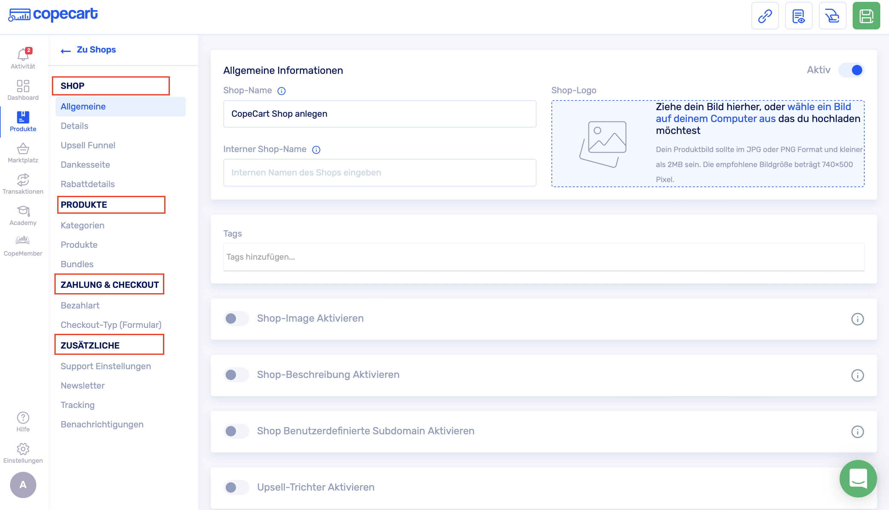Click the copy link icon in header
This screenshot has height=510, width=889.
tap(765, 16)
